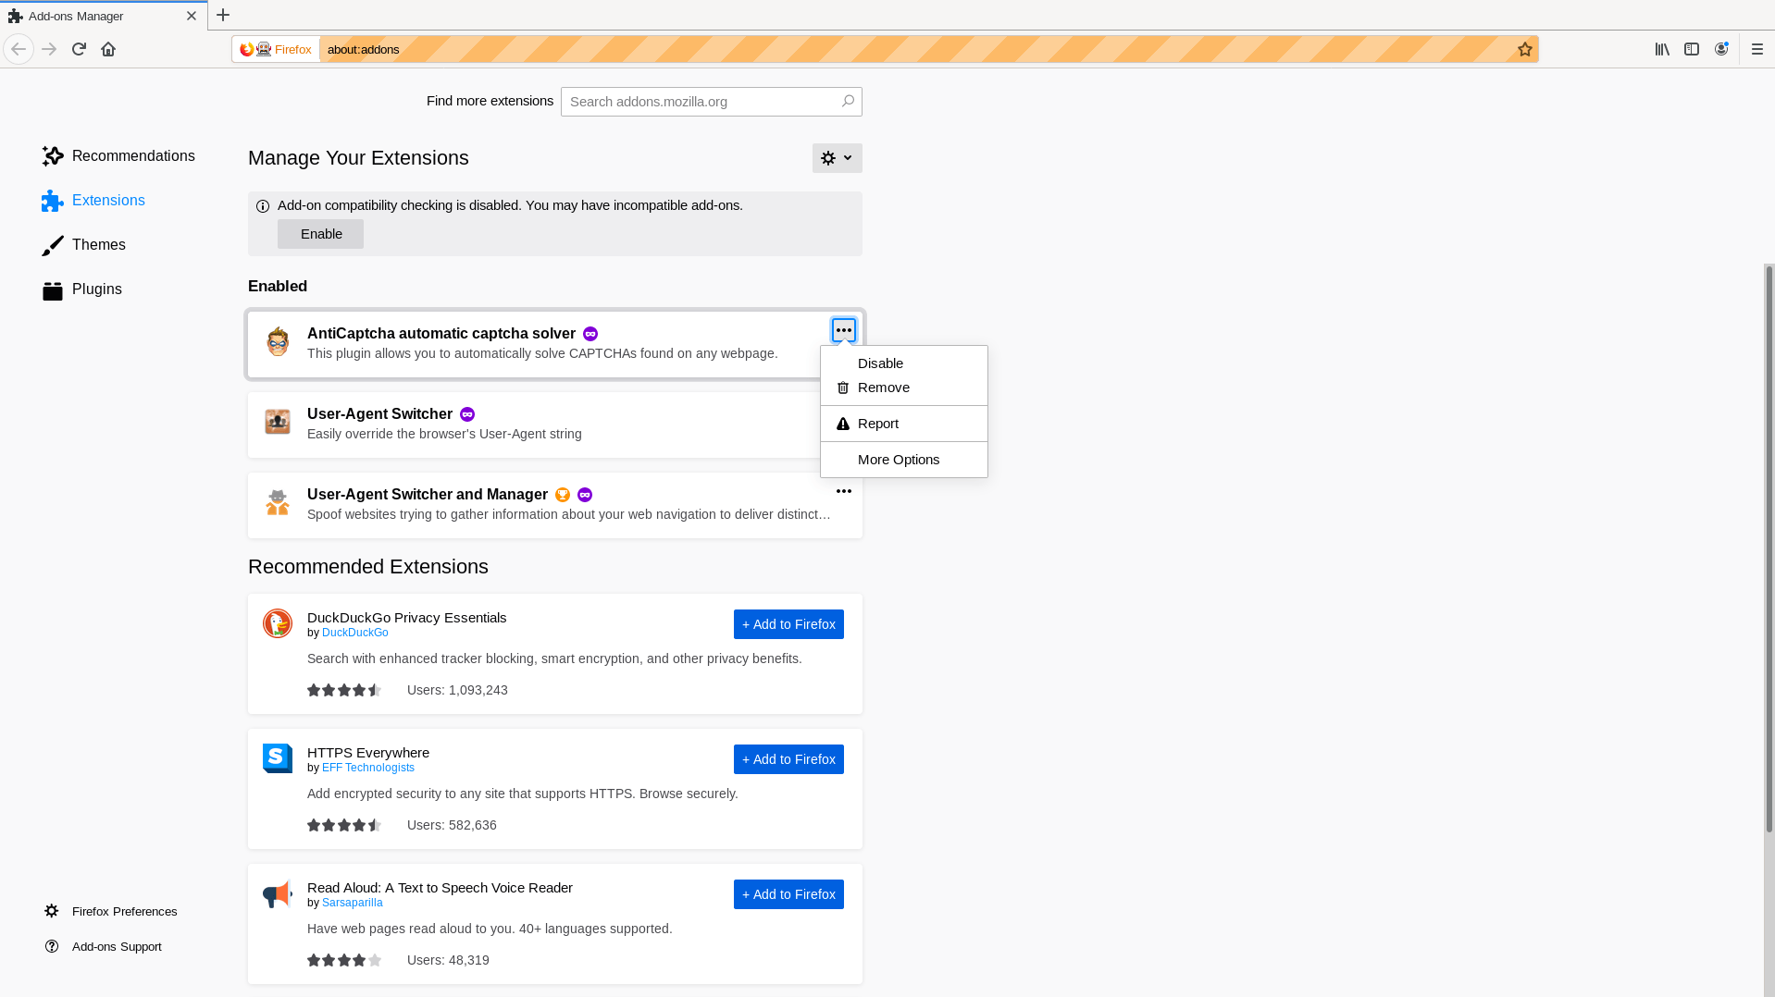Viewport: 1775px width, 997px height.
Task: Choose Report in the extension menu
Action: (903, 424)
